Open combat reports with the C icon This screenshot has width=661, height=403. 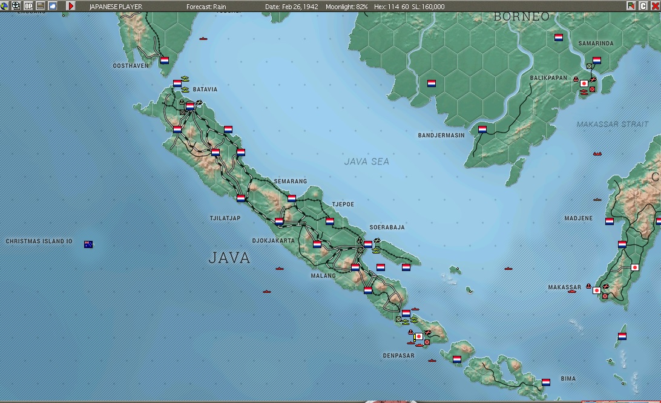(x=643, y=5)
